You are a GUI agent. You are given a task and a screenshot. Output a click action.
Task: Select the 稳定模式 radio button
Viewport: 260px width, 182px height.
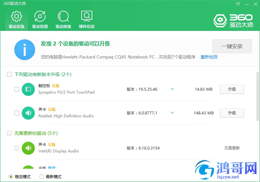tap(11, 177)
